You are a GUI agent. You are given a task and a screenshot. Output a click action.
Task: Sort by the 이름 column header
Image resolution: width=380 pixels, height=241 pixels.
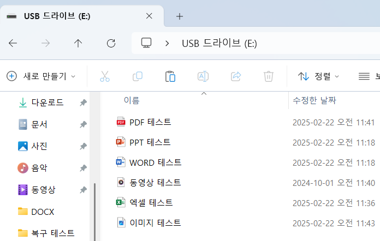(x=132, y=100)
